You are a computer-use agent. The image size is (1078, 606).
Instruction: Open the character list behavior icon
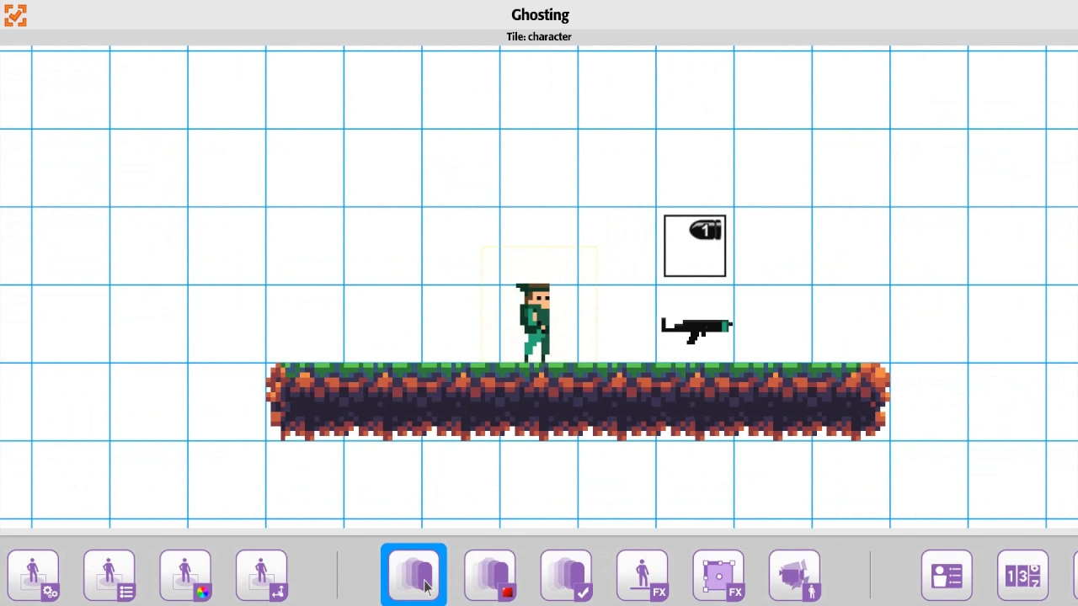click(109, 576)
